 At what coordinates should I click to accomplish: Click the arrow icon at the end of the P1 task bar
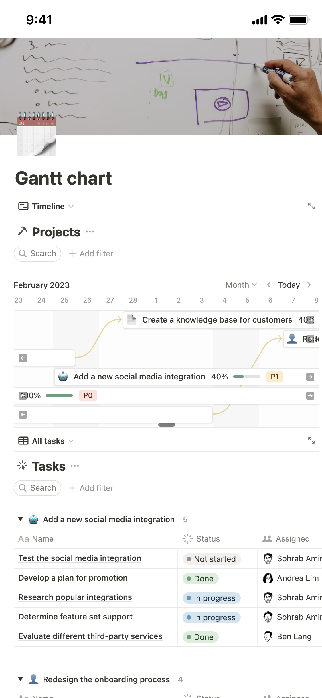coord(310,377)
